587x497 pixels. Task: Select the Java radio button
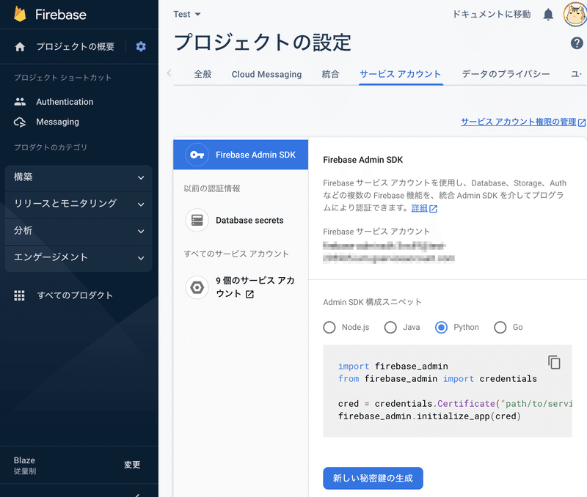tap(390, 327)
